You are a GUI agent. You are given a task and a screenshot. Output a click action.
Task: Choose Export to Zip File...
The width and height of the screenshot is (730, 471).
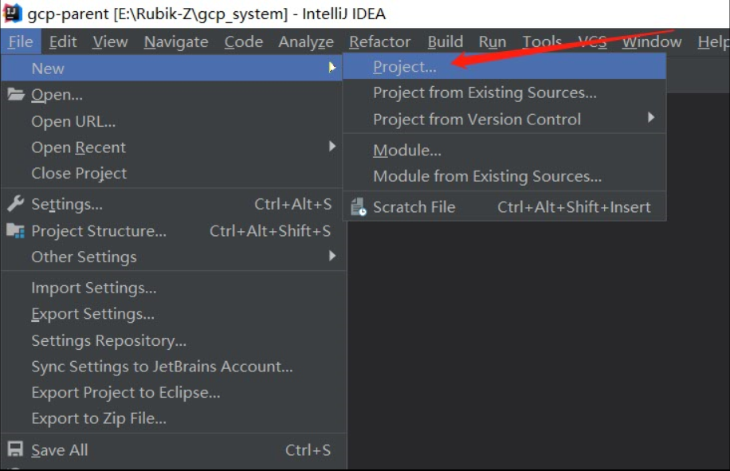[99, 418]
